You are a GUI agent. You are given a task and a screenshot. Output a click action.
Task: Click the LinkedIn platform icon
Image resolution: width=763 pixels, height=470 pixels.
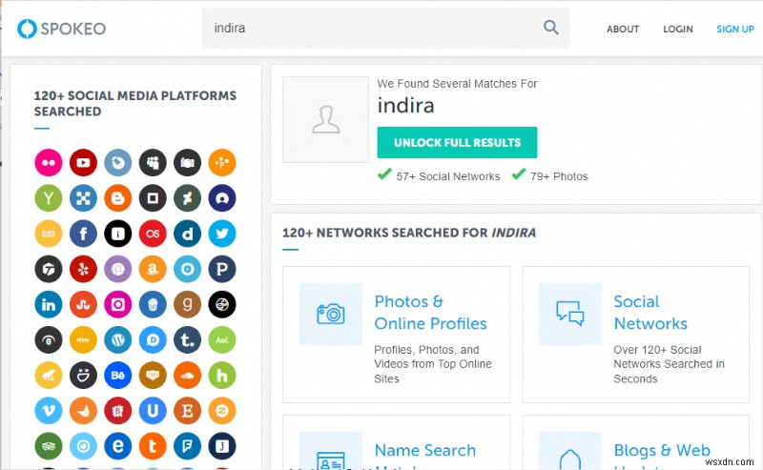[x=49, y=304]
